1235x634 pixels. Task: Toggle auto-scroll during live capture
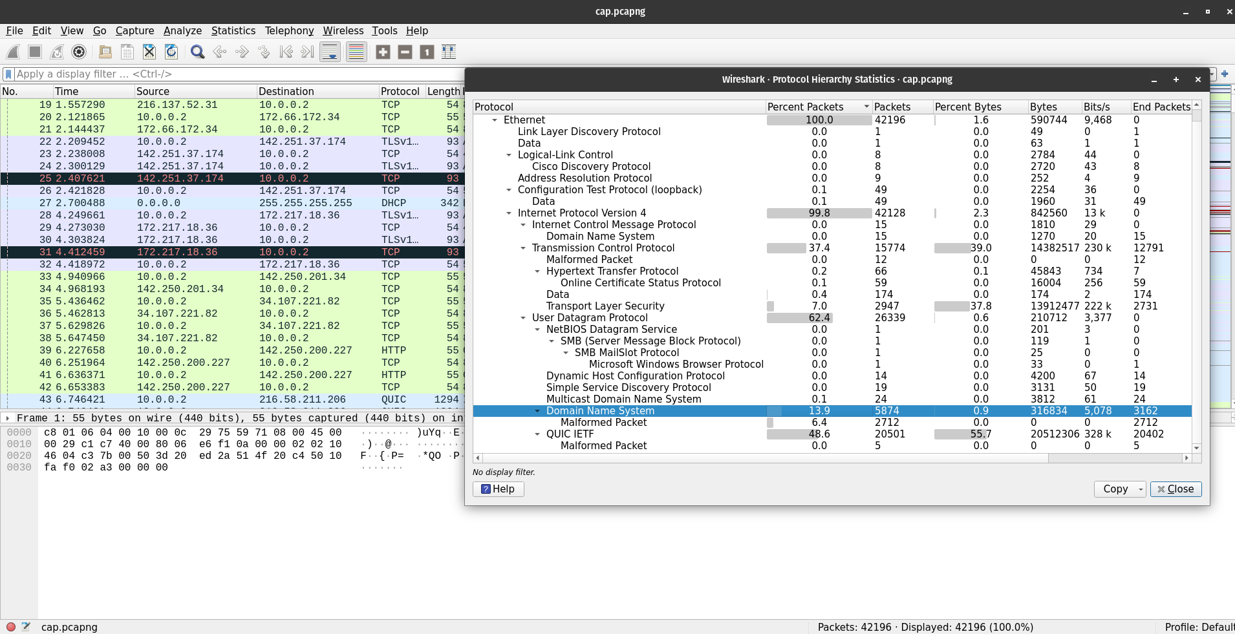(x=330, y=52)
